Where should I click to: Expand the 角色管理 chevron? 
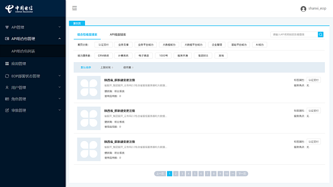click(x=60, y=99)
